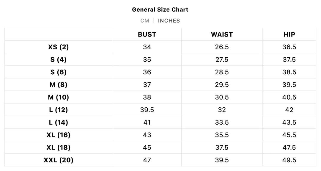Image resolution: width=321 pixels, height=171 pixels.
Task: Select the L (12) size row label
Action: coord(58,110)
